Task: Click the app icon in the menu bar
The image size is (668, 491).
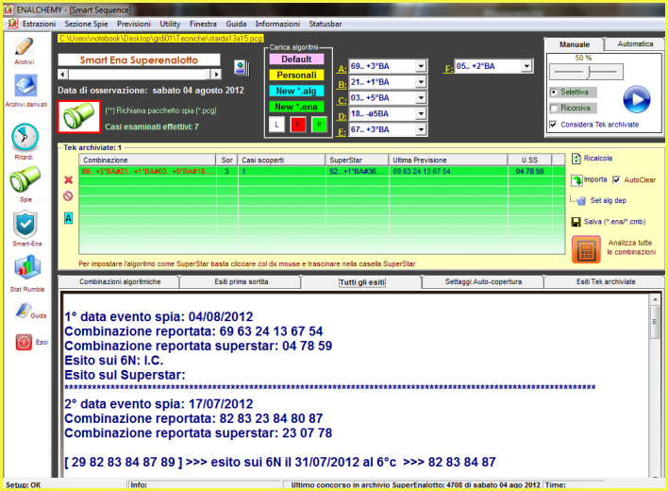Action: pos(12,24)
